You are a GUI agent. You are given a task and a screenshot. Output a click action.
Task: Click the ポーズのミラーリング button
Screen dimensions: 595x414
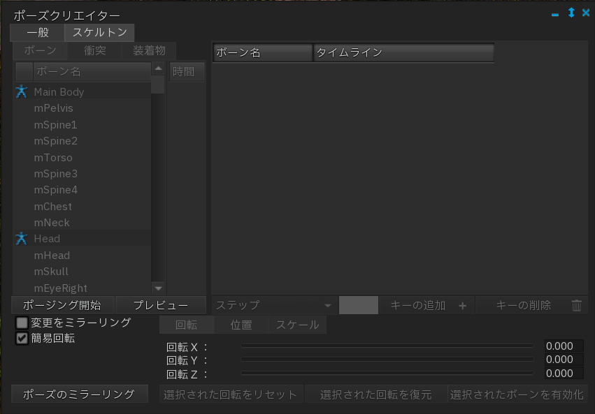[x=79, y=394]
